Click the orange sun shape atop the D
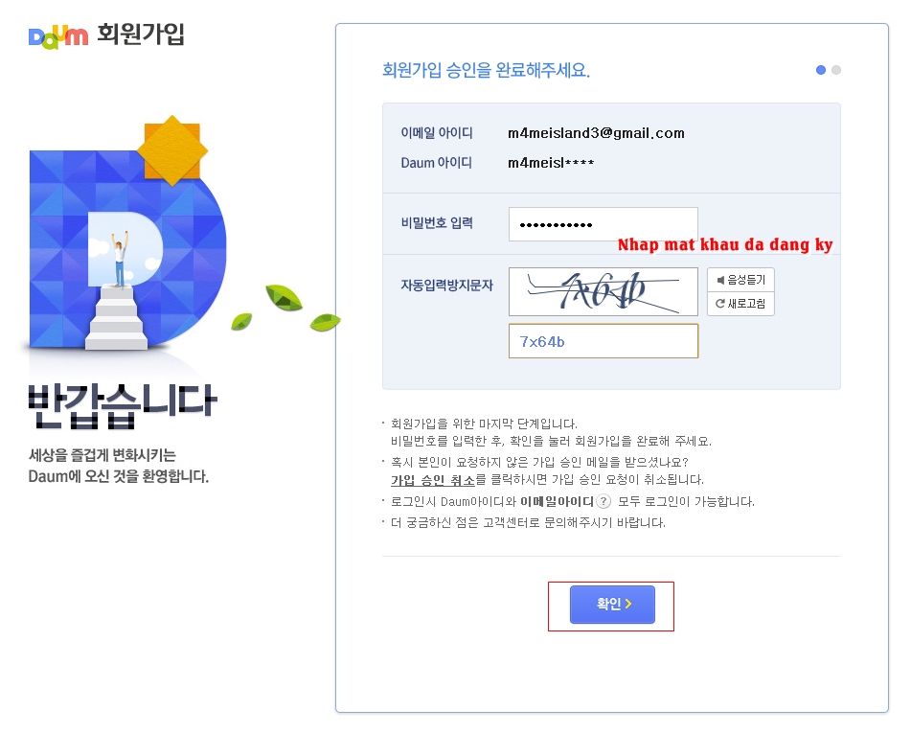The image size is (911, 733). (x=172, y=150)
